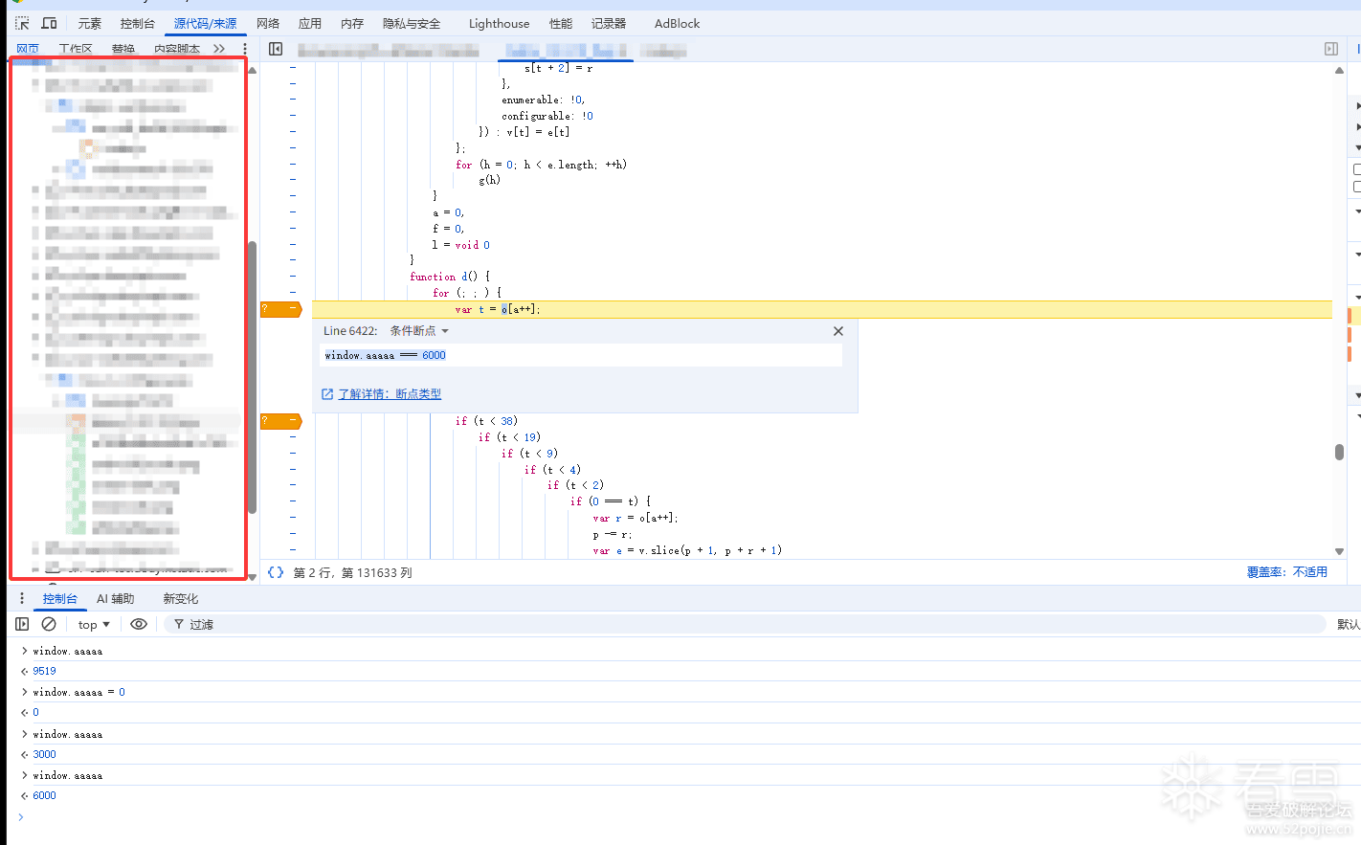Viewport: 1361px width, 845px height.
Task: Select the 控制台 drawer tab
Action: coord(60,599)
